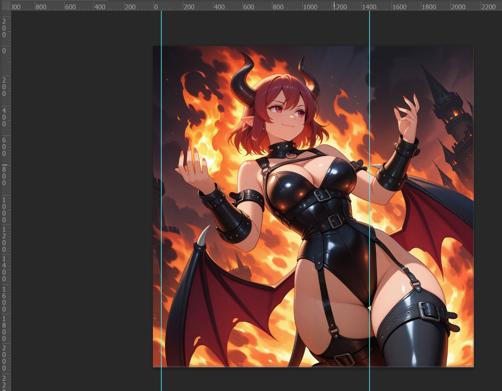502x391 pixels.
Task: Click the empty dark pasteboard left of canvas
Action: click(x=80, y=201)
